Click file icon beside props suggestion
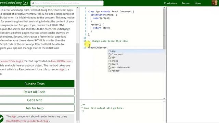This screenshot has width=219, height=123. click(x=109, y=61)
